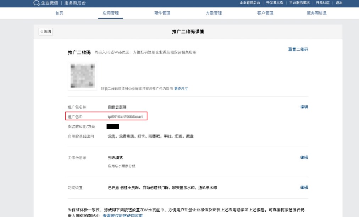Go to the 方案管理 tab
The image size is (359, 217).
[214, 13]
